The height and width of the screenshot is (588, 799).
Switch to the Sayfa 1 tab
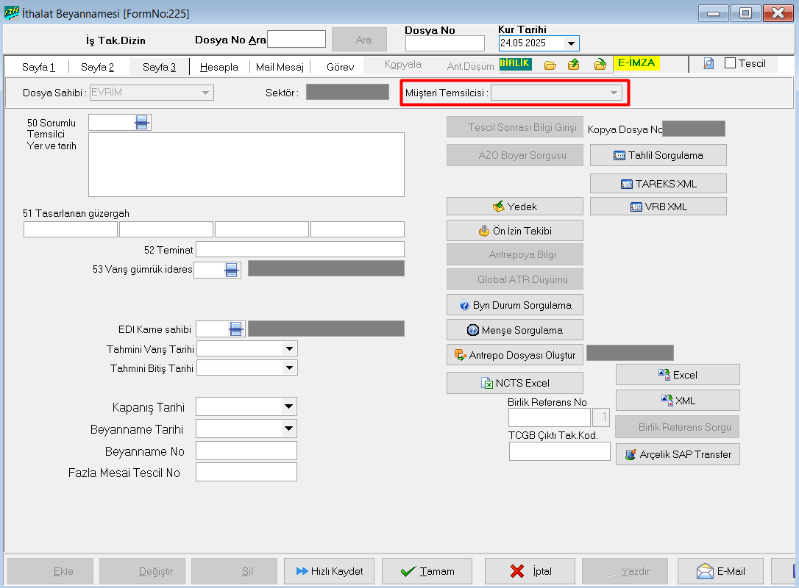click(x=38, y=67)
